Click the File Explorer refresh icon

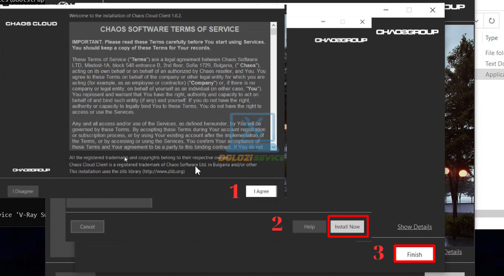(x=492, y=21)
